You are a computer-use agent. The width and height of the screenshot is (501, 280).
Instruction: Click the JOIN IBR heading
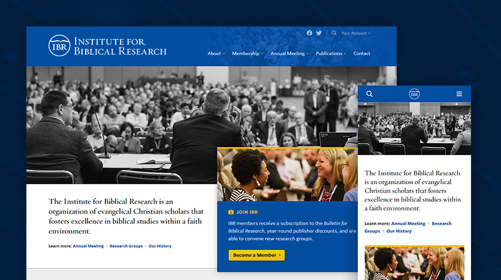tap(247, 212)
